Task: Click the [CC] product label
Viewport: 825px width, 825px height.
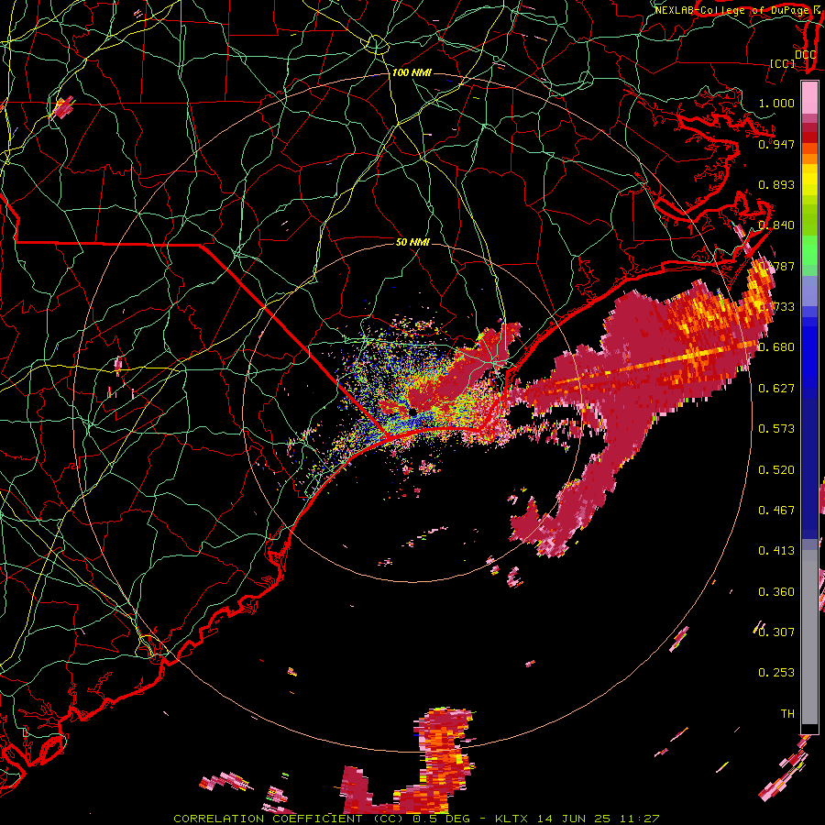Action: (783, 63)
